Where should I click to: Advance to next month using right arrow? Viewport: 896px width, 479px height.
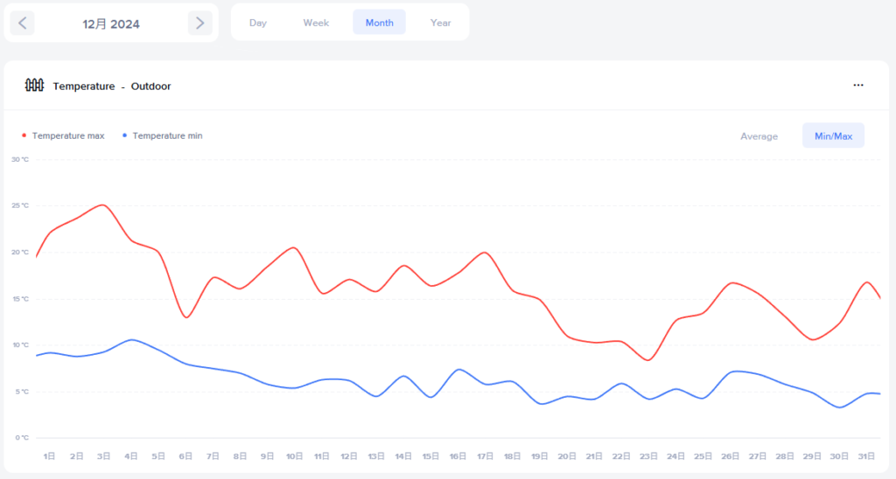pyautogui.click(x=200, y=24)
